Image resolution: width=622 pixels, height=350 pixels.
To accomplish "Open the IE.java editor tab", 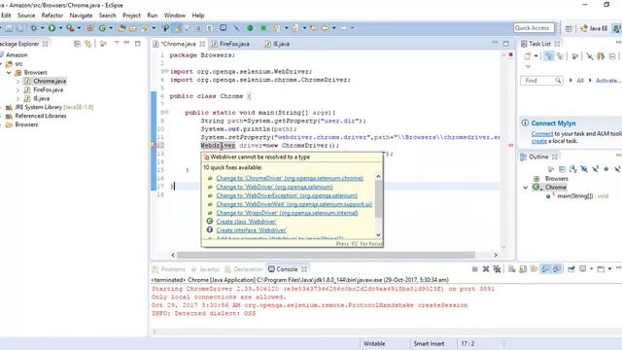I will click(277, 44).
